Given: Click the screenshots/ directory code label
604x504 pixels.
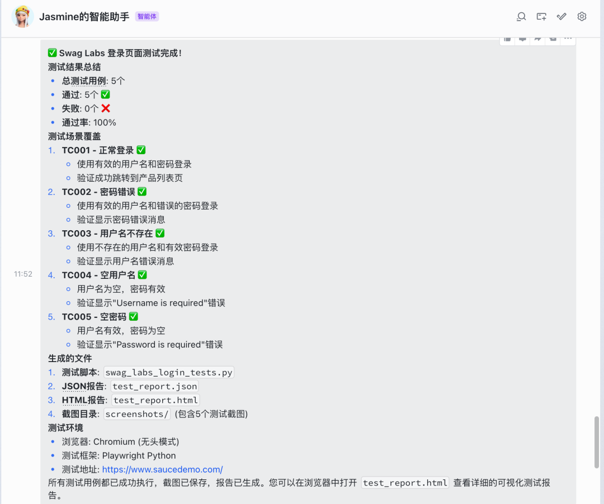Looking at the screenshot, I should pyautogui.click(x=137, y=414).
